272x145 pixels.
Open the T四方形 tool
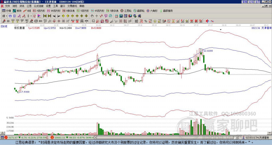click(83, 11)
